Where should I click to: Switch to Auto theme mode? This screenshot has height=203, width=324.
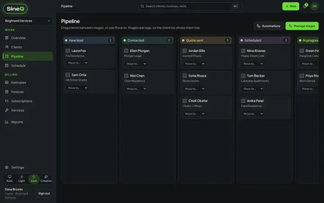pos(9,179)
